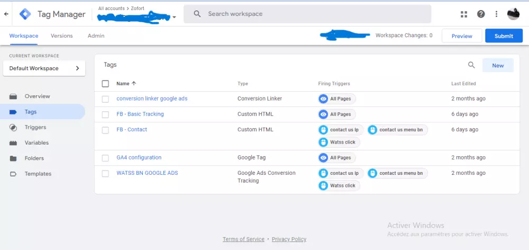This screenshot has height=250, width=529.
Task: Open Triggers in the sidebar
Action: pyautogui.click(x=42, y=127)
